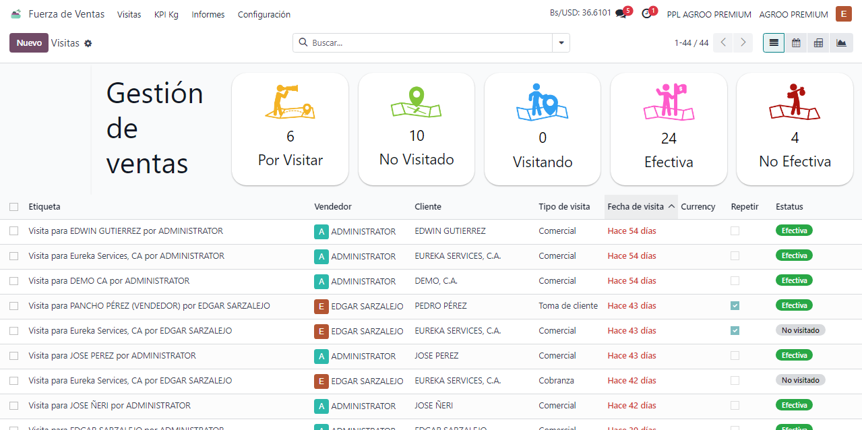Open the user avatar menu
Viewport: 862px width, 430px height.
(843, 14)
